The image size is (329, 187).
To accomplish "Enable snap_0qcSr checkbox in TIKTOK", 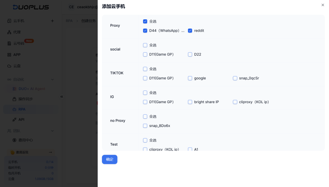I will click(x=235, y=78).
